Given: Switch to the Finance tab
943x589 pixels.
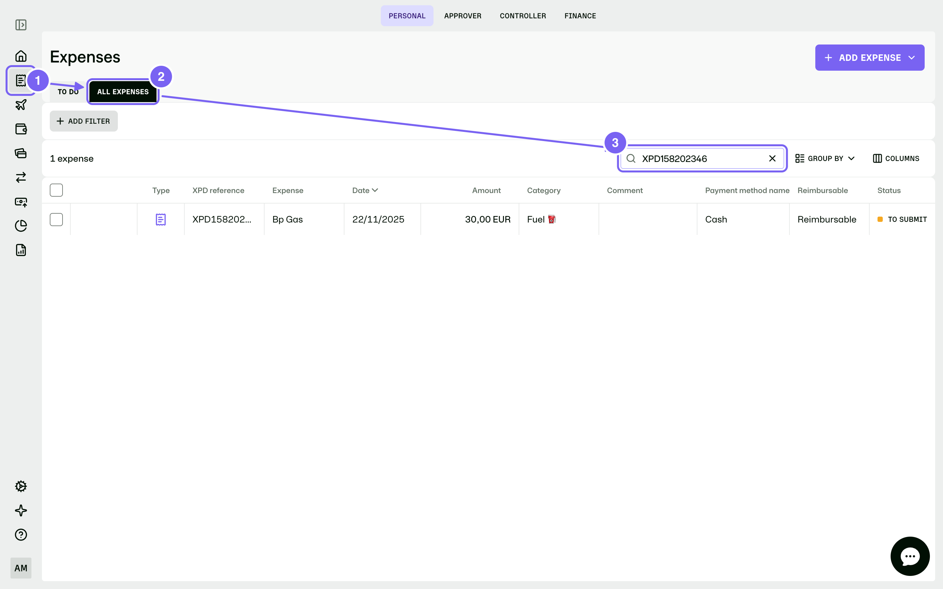Looking at the screenshot, I should (580, 16).
